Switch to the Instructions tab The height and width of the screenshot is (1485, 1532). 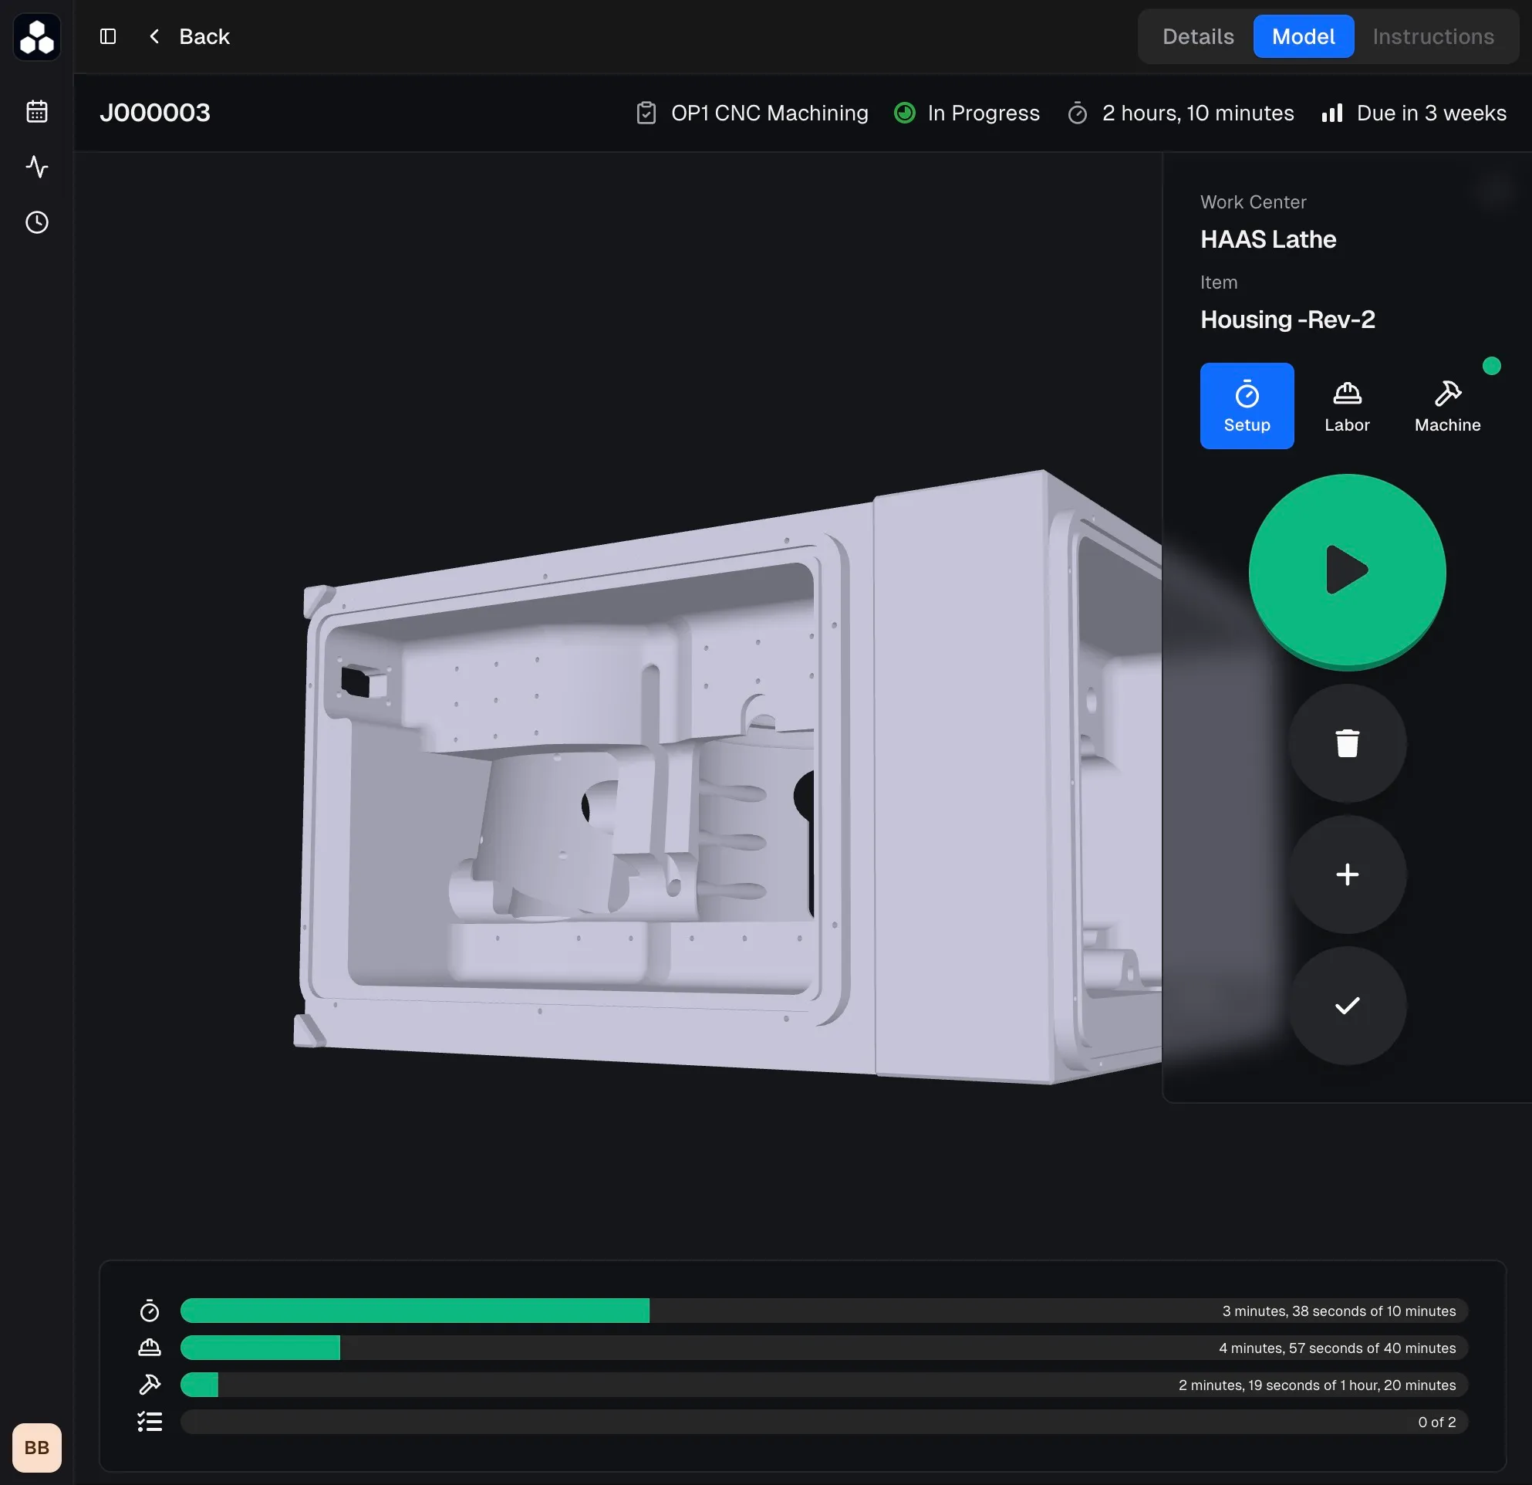(x=1432, y=37)
